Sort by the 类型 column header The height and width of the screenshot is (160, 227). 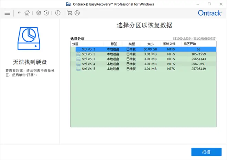[x=132, y=44]
